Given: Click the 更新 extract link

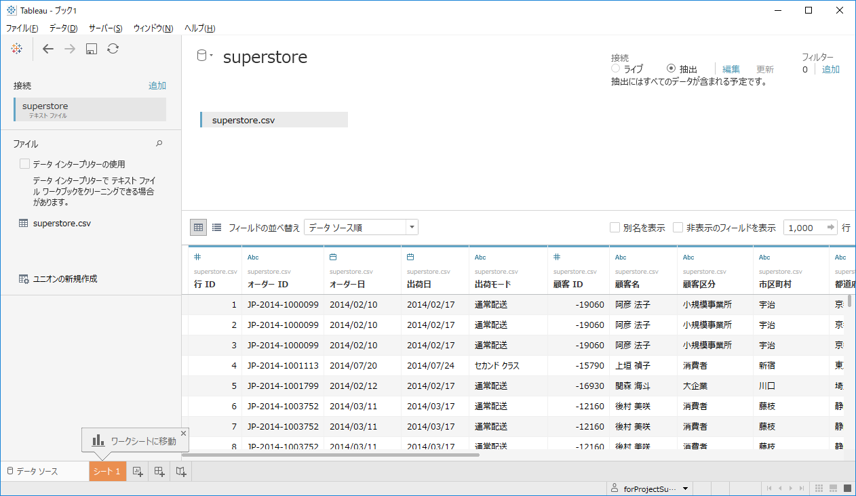Looking at the screenshot, I should point(765,69).
